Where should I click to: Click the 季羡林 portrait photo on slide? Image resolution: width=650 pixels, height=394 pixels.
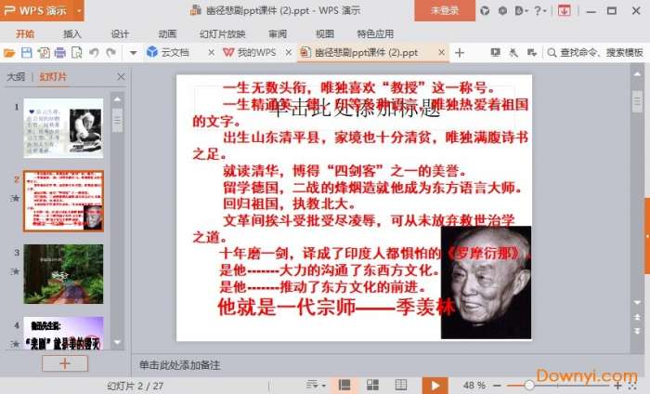point(486,282)
